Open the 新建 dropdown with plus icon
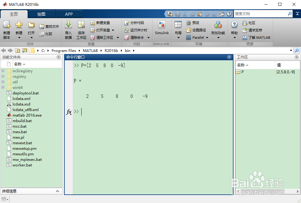Screen dimensions: 301x203 click(19, 30)
